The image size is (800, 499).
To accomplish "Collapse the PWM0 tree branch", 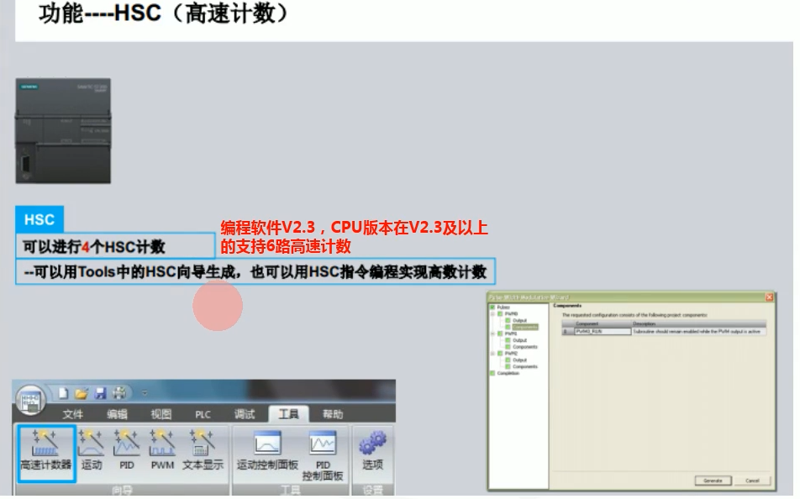I will [492, 314].
